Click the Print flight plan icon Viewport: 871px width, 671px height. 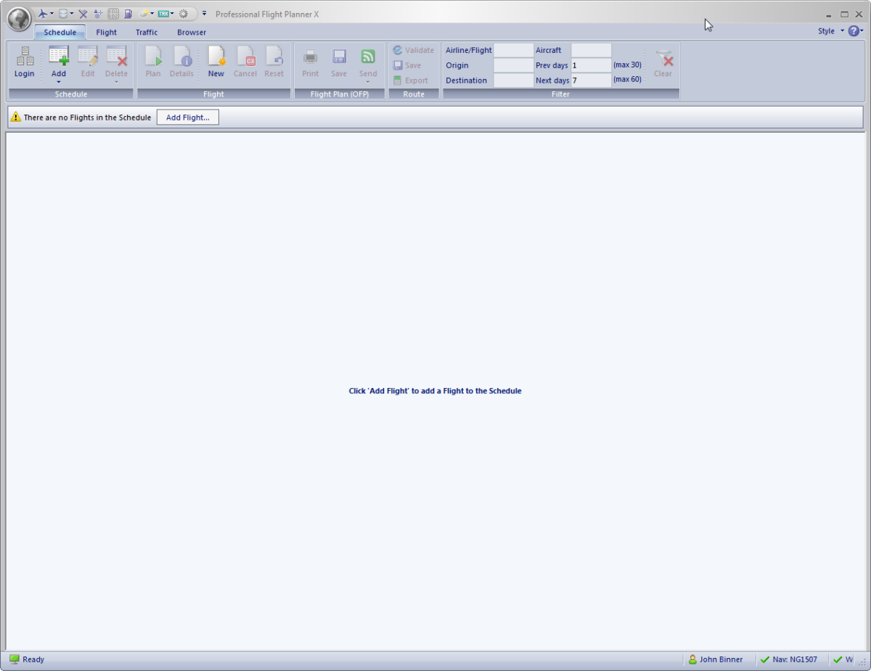click(x=310, y=62)
